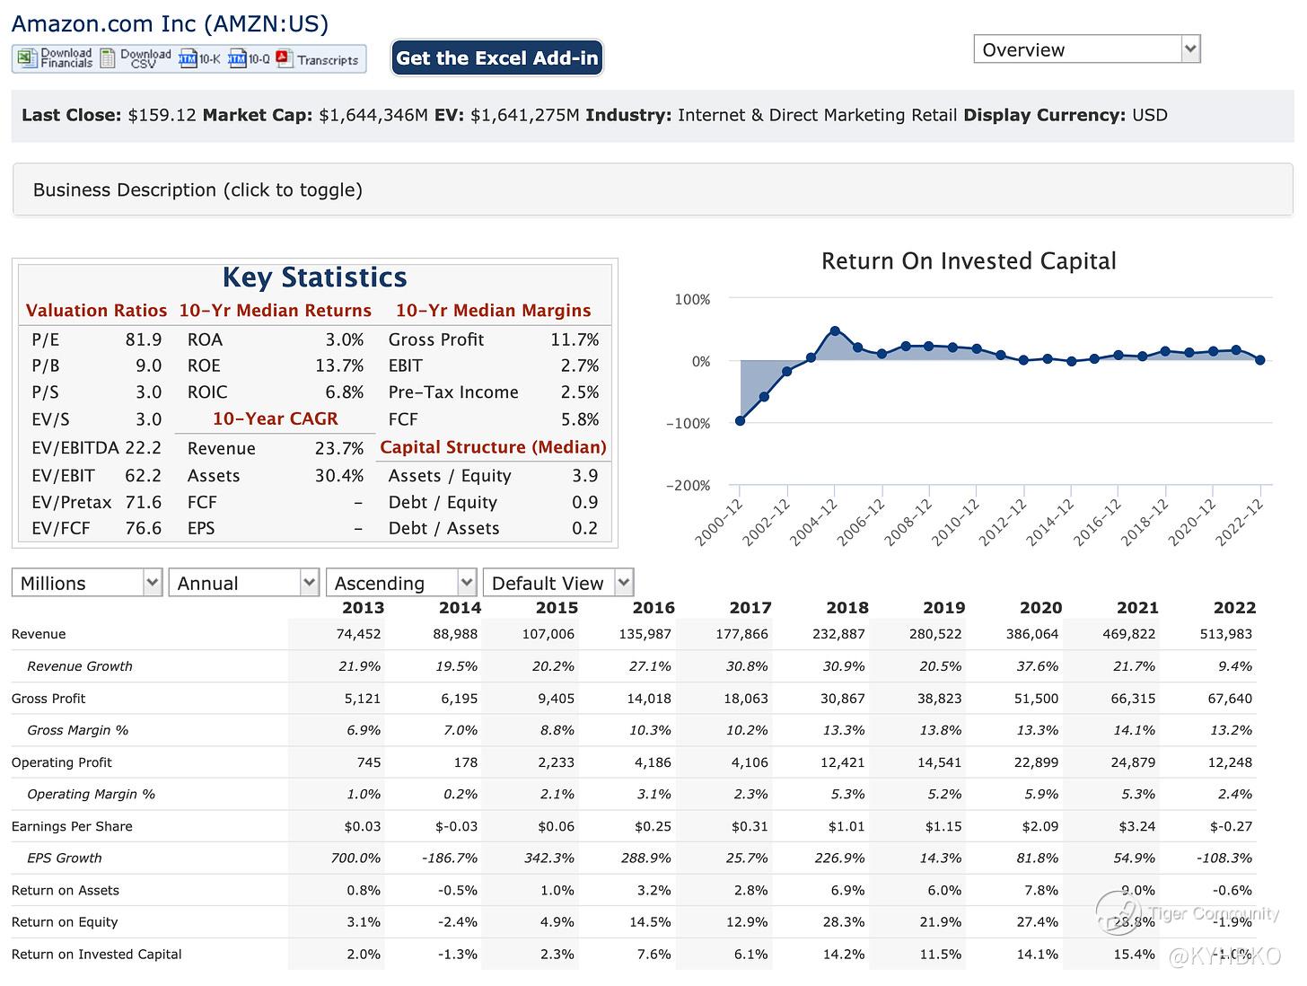The width and height of the screenshot is (1307, 986).
Task: Open the 10-K HTML filing icon
Action: (188, 59)
